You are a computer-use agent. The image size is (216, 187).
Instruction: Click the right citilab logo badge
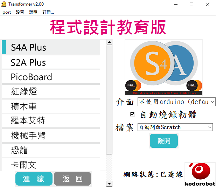(194, 85)
